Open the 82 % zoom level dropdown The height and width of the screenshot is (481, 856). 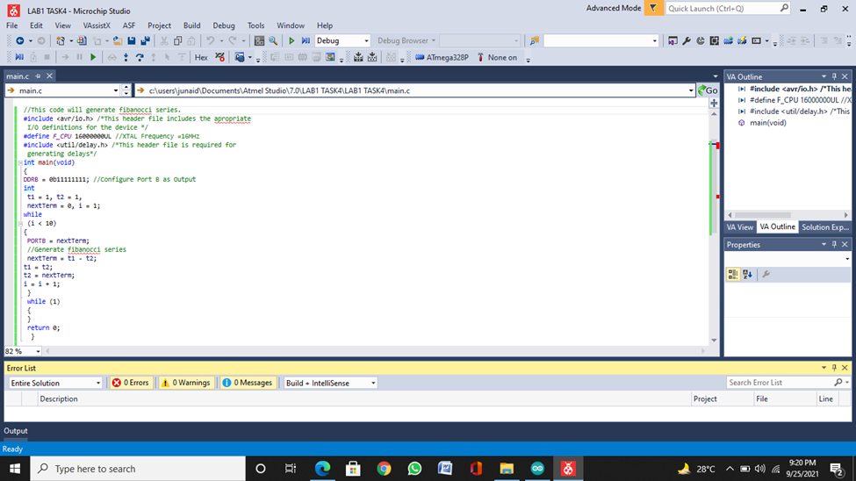pos(38,351)
